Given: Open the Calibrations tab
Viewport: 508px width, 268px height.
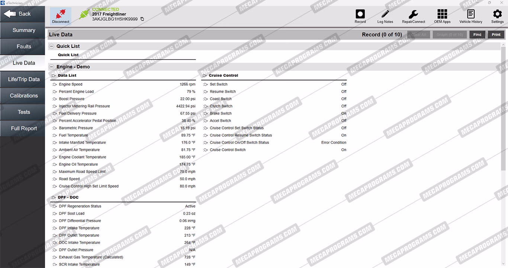Looking at the screenshot, I should pos(22,95).
